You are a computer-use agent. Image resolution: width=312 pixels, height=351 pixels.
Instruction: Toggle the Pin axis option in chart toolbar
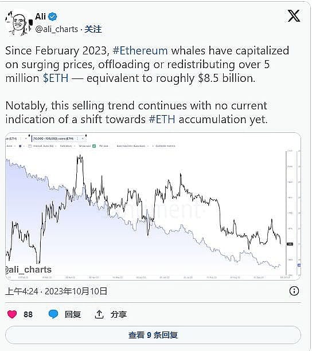(x=104, y=146)
